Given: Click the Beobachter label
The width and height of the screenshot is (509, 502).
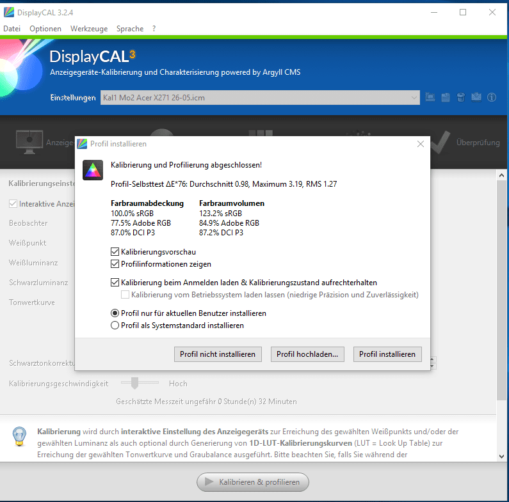Looking at the screenshot, I should pos(28,223).
